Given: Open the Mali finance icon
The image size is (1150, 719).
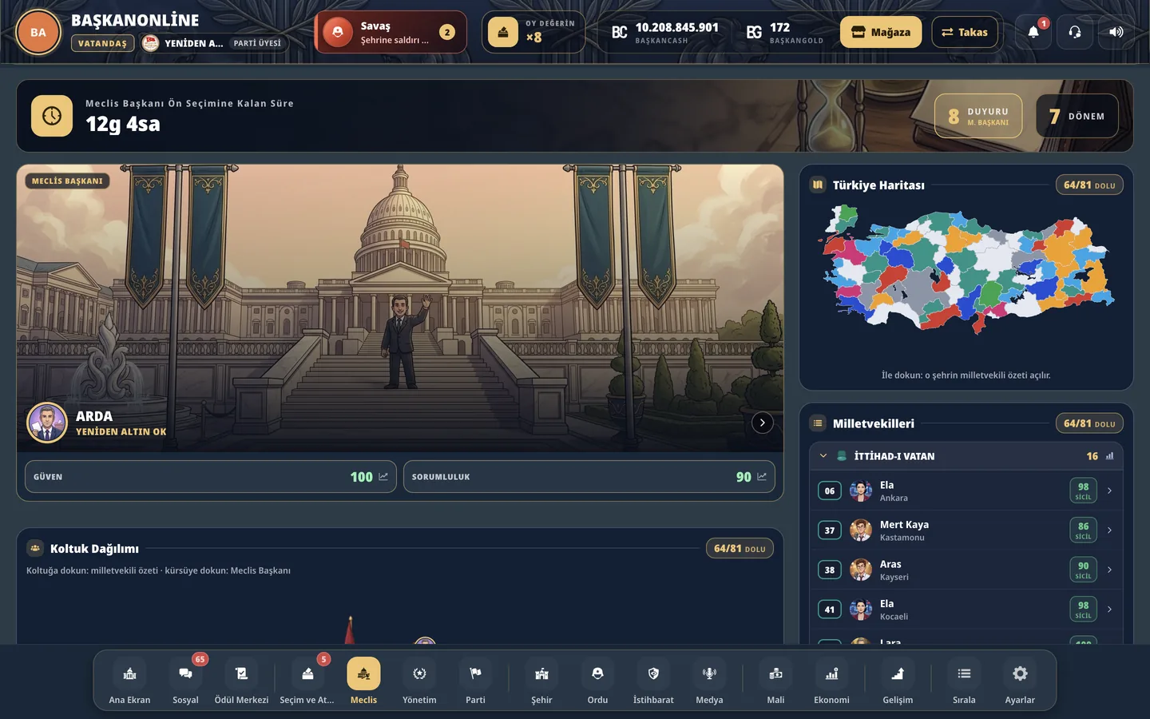Looking at the screenshot, I should pos(775,673).
